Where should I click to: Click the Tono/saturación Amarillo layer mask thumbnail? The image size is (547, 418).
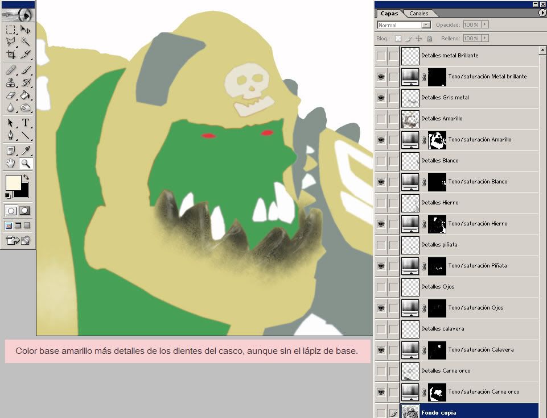pos(437,140)
